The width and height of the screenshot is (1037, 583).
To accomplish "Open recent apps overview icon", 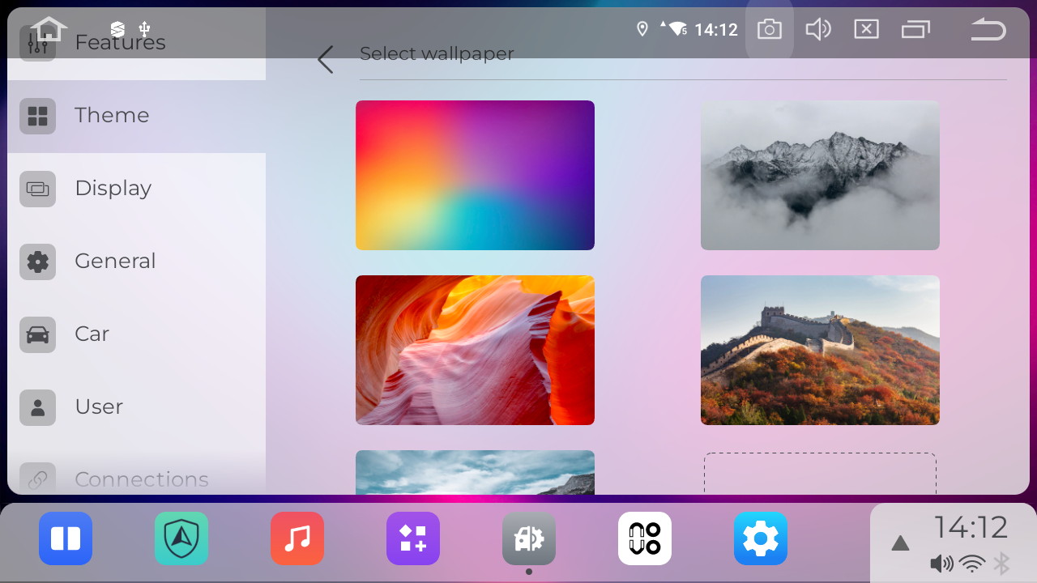I will click(915, 30).
